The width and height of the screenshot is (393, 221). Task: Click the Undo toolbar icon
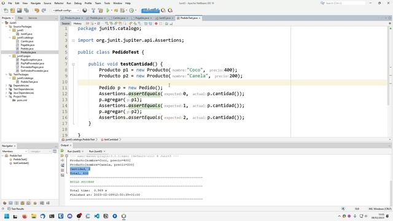[37, 10]
